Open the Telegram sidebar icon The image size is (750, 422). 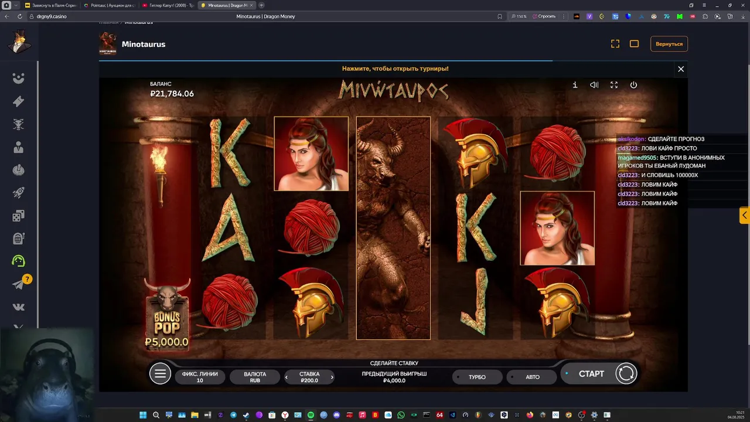point(19,284)
